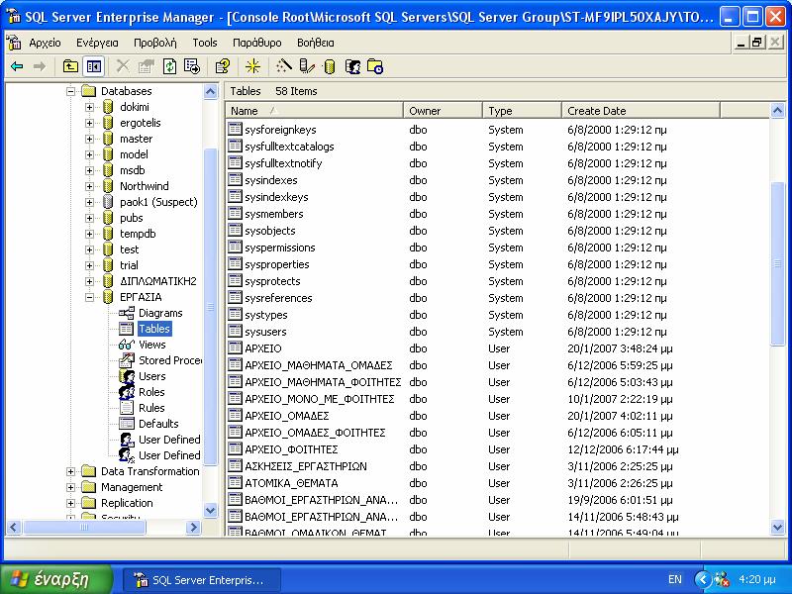Open the Παράθυρο menu
792x594 pixels.
point(257,43)
